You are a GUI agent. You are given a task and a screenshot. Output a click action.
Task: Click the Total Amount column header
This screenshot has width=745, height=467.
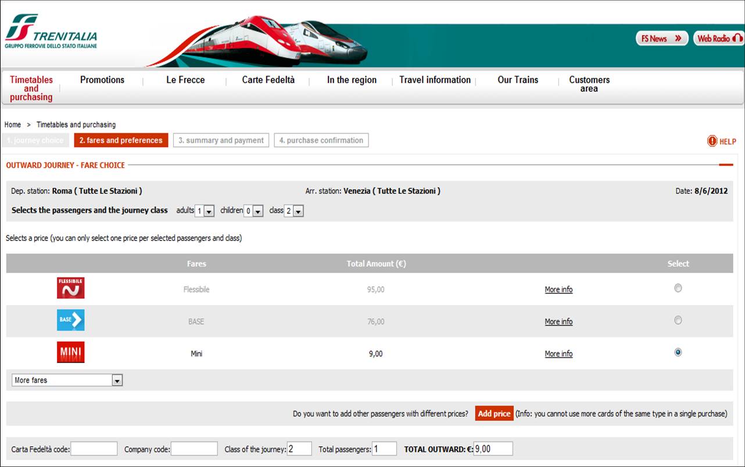click(x=376, y=264)
